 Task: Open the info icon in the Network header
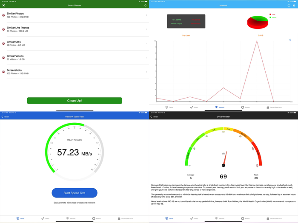point(289,6)
